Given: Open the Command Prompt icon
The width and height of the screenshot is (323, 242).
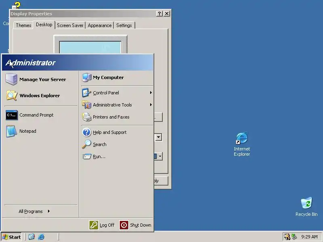Looking at the screenshot, I should tap(12, 115).
